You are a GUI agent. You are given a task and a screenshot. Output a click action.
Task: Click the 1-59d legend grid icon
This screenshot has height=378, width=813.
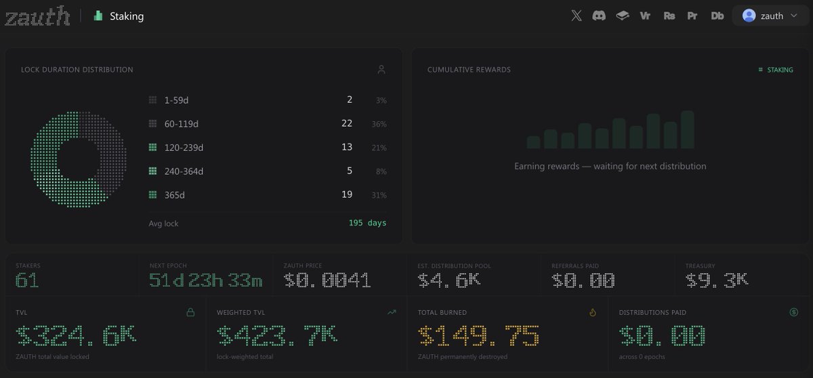[x=152, y=100]
